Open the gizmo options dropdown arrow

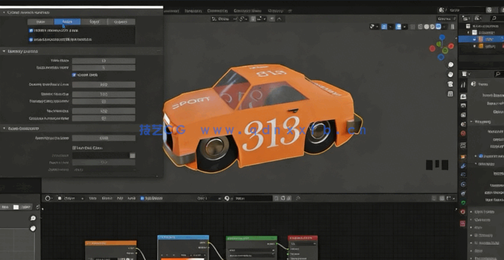pos(390,27)
